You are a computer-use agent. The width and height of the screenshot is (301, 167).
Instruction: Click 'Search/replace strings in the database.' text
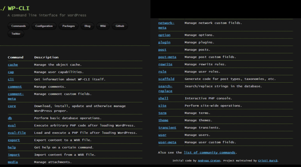point(223,86)
